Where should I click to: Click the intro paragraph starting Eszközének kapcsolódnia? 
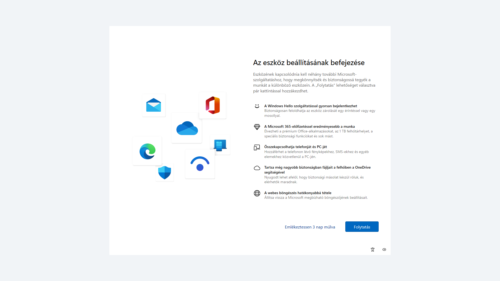[314, 82]
